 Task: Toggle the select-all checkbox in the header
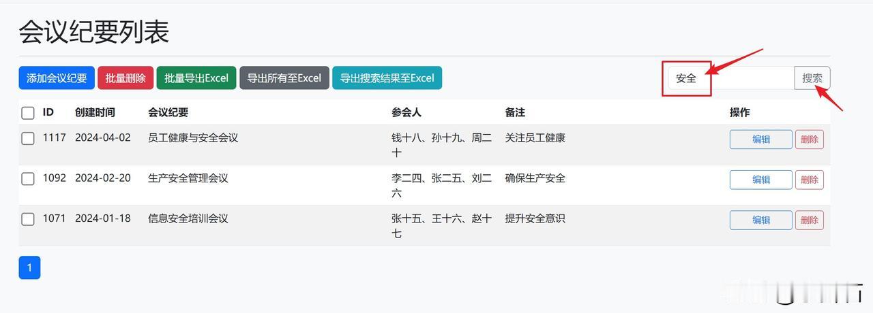click(28, 113)
